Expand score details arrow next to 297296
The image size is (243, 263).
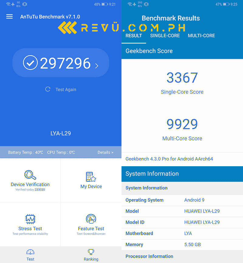coord(97,66)
